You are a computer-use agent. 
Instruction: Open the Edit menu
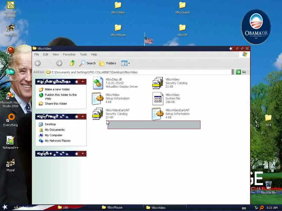pyautogui.click(x=46, y=54)
